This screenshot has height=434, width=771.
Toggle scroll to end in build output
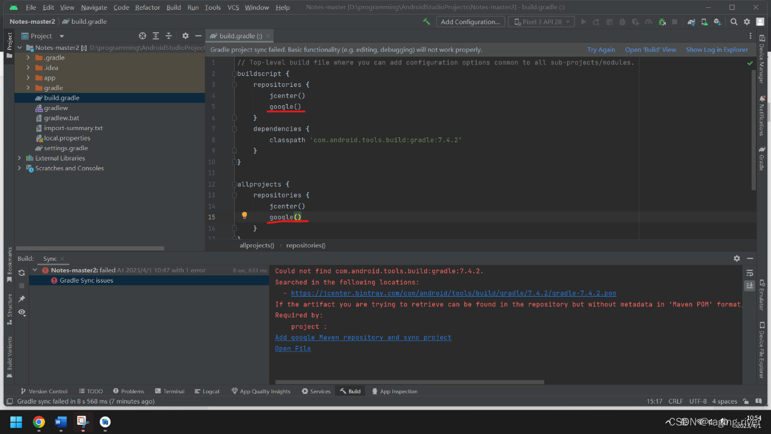click(x=750, y=285)
